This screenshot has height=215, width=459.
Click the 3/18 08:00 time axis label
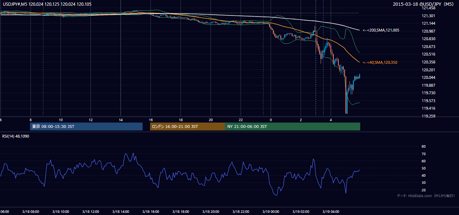(30, 212)
